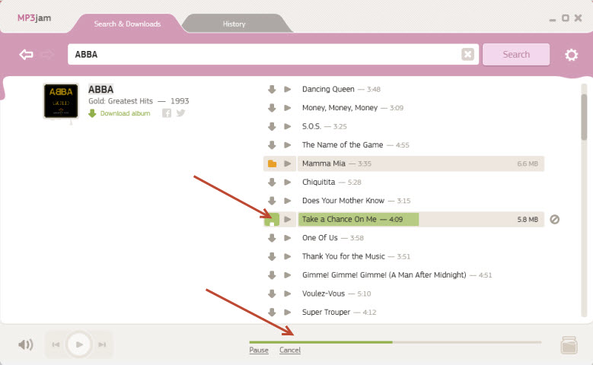
Task: Play preview of One Of Us
Action: point(288,238)
